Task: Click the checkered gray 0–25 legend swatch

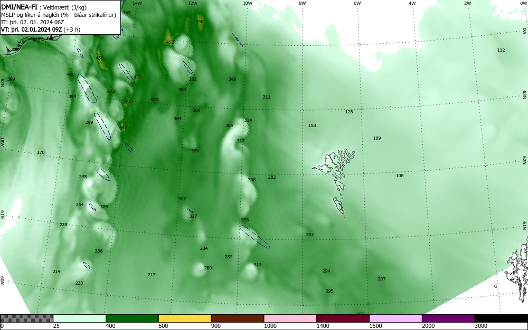Action: (26, 318)
